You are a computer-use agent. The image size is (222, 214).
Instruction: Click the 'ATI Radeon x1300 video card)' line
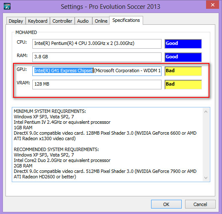(x=45, y=138)
